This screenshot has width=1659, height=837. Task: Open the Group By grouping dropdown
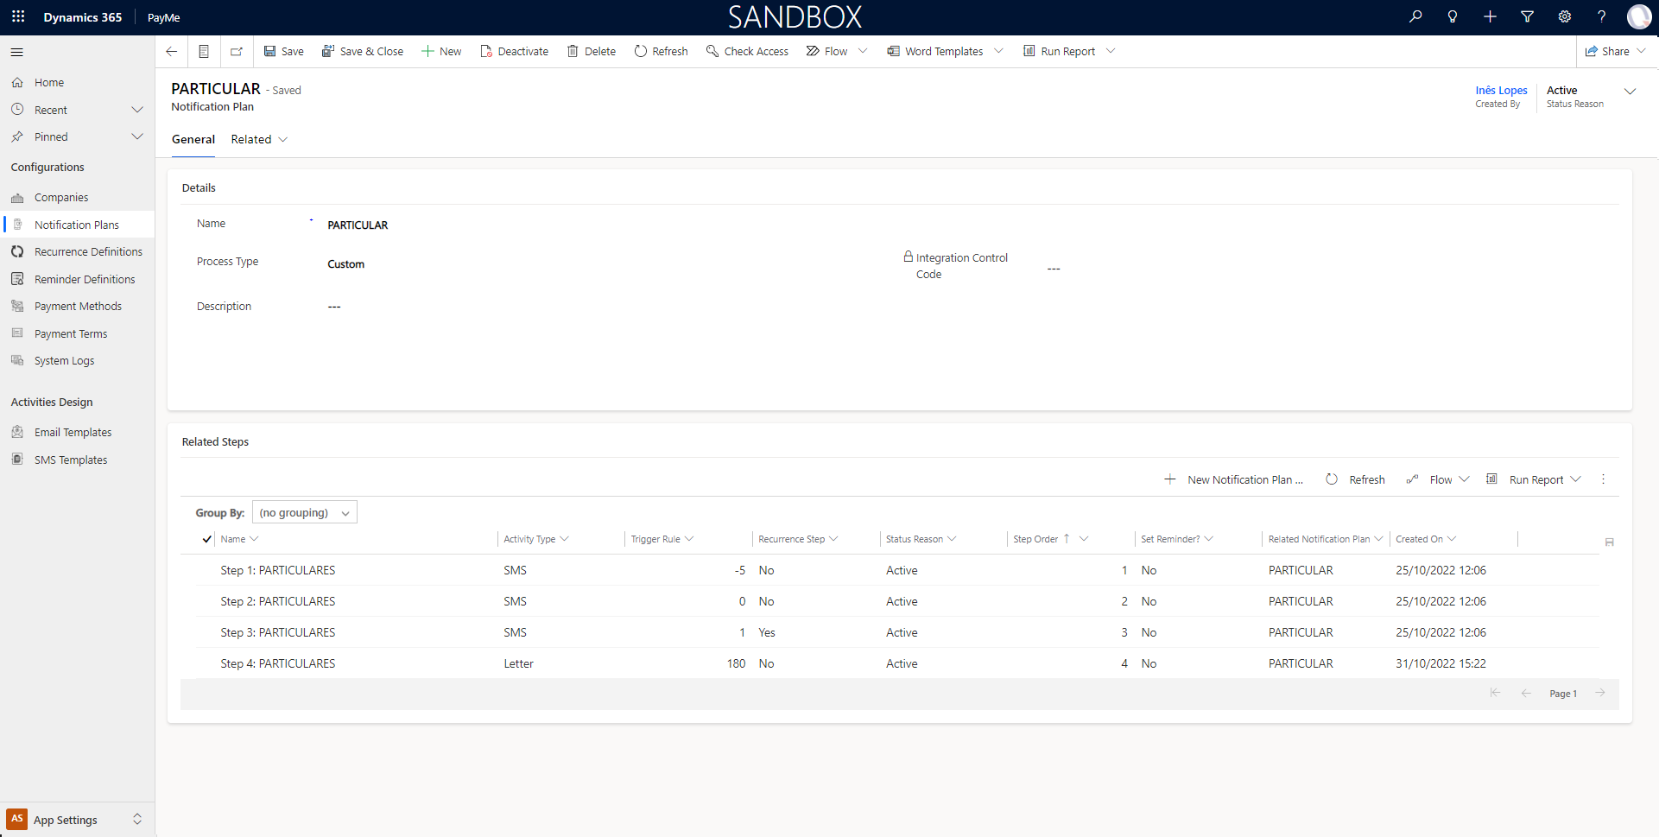click(305, 513)
